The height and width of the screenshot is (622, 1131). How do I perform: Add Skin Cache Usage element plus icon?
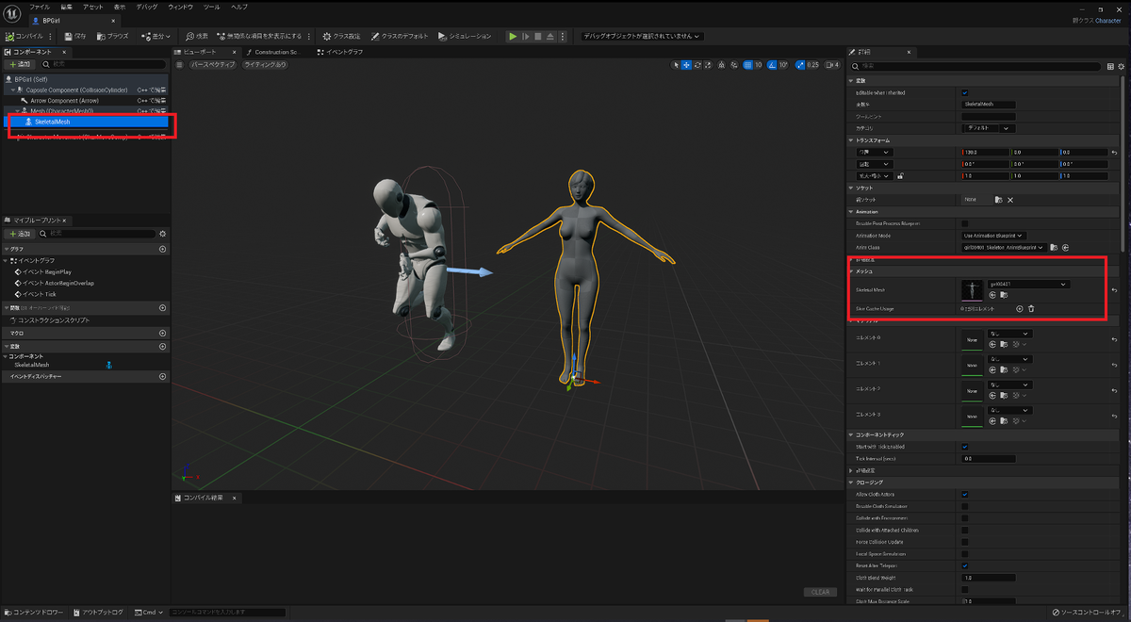[1019, 308]
